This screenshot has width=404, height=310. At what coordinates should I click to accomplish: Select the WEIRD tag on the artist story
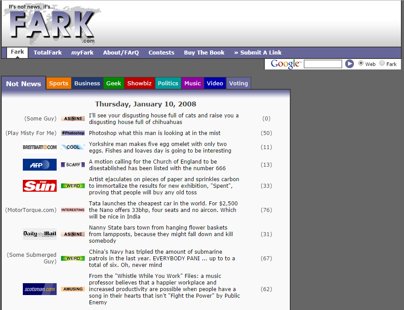[72, 186]
